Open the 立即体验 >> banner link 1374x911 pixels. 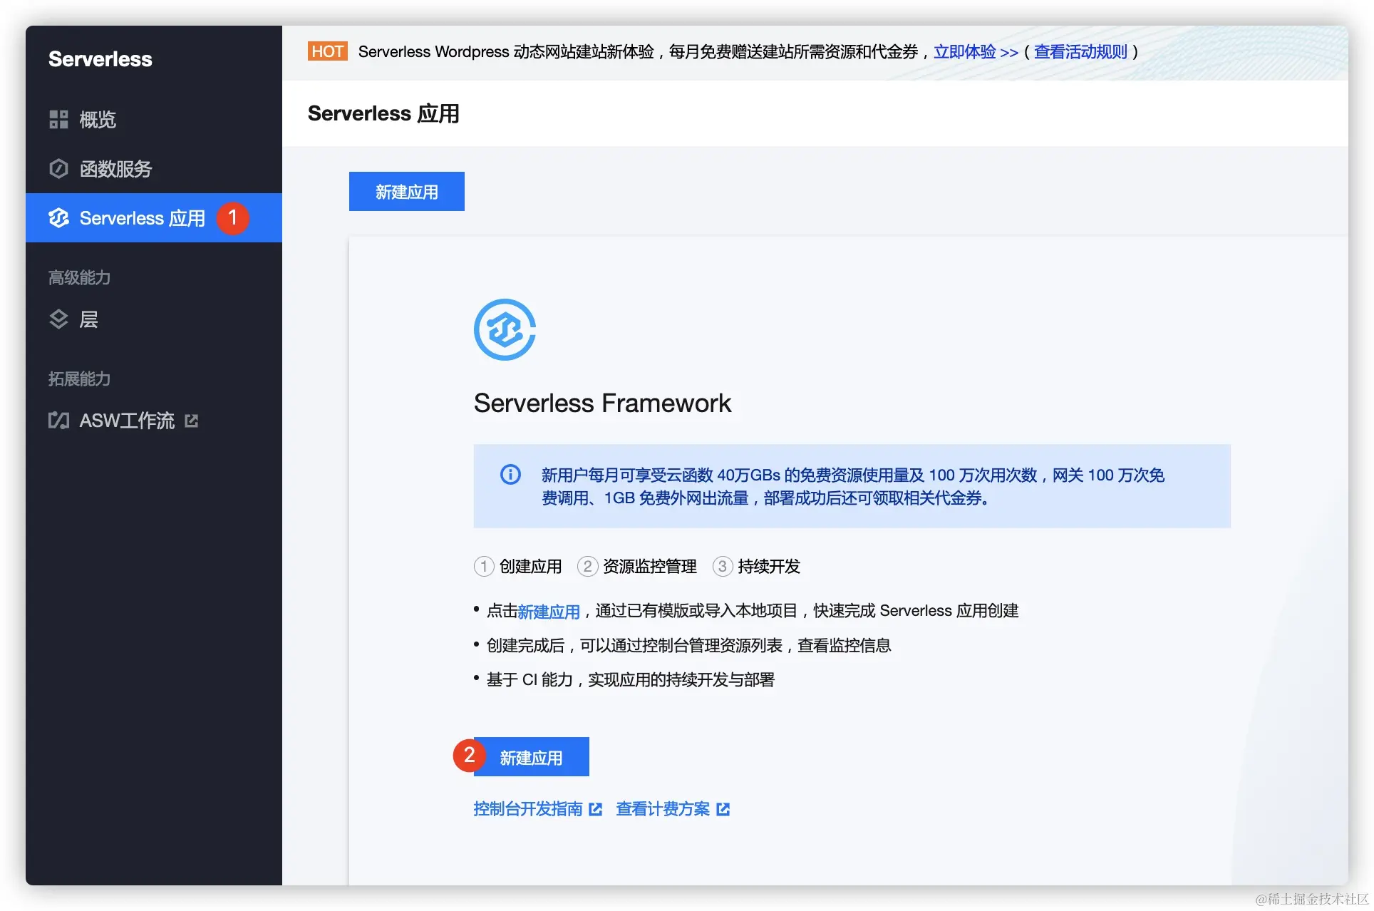tap(976, 52)
